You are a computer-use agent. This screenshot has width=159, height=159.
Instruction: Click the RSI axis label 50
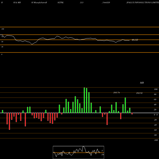click(x=2, y=42)
